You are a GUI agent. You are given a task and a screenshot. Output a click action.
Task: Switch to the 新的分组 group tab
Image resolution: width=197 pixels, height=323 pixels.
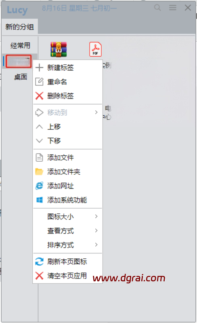20,27
